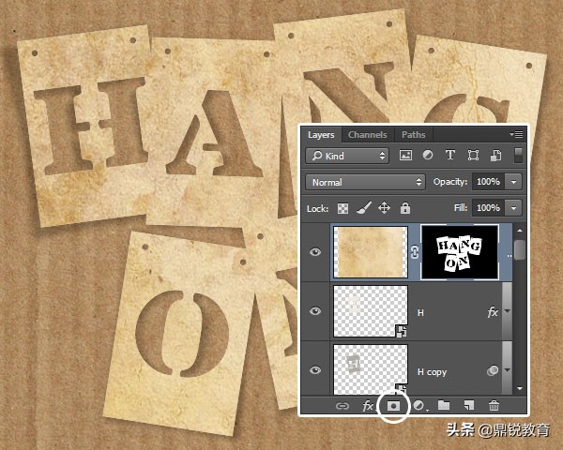Screen dimensions: 563x450
Task: Create a new layer group folder
Action: [x=445, y=406]
